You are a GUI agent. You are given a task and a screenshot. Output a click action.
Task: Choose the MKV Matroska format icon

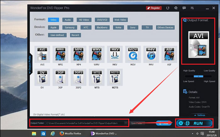(115, 54)
